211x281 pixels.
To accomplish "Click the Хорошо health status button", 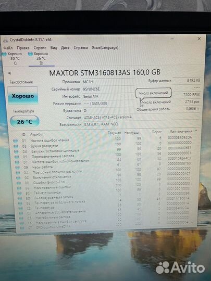I will pos(23,96).
